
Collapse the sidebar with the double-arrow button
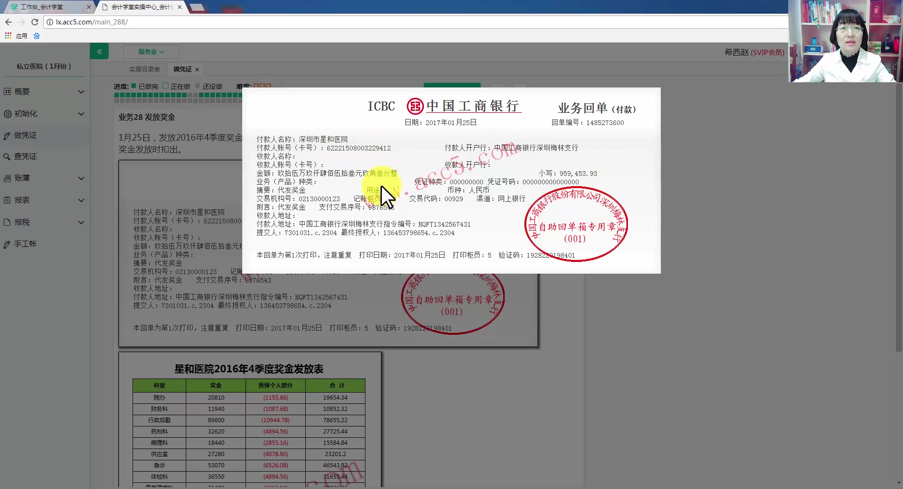click(99, 52)
